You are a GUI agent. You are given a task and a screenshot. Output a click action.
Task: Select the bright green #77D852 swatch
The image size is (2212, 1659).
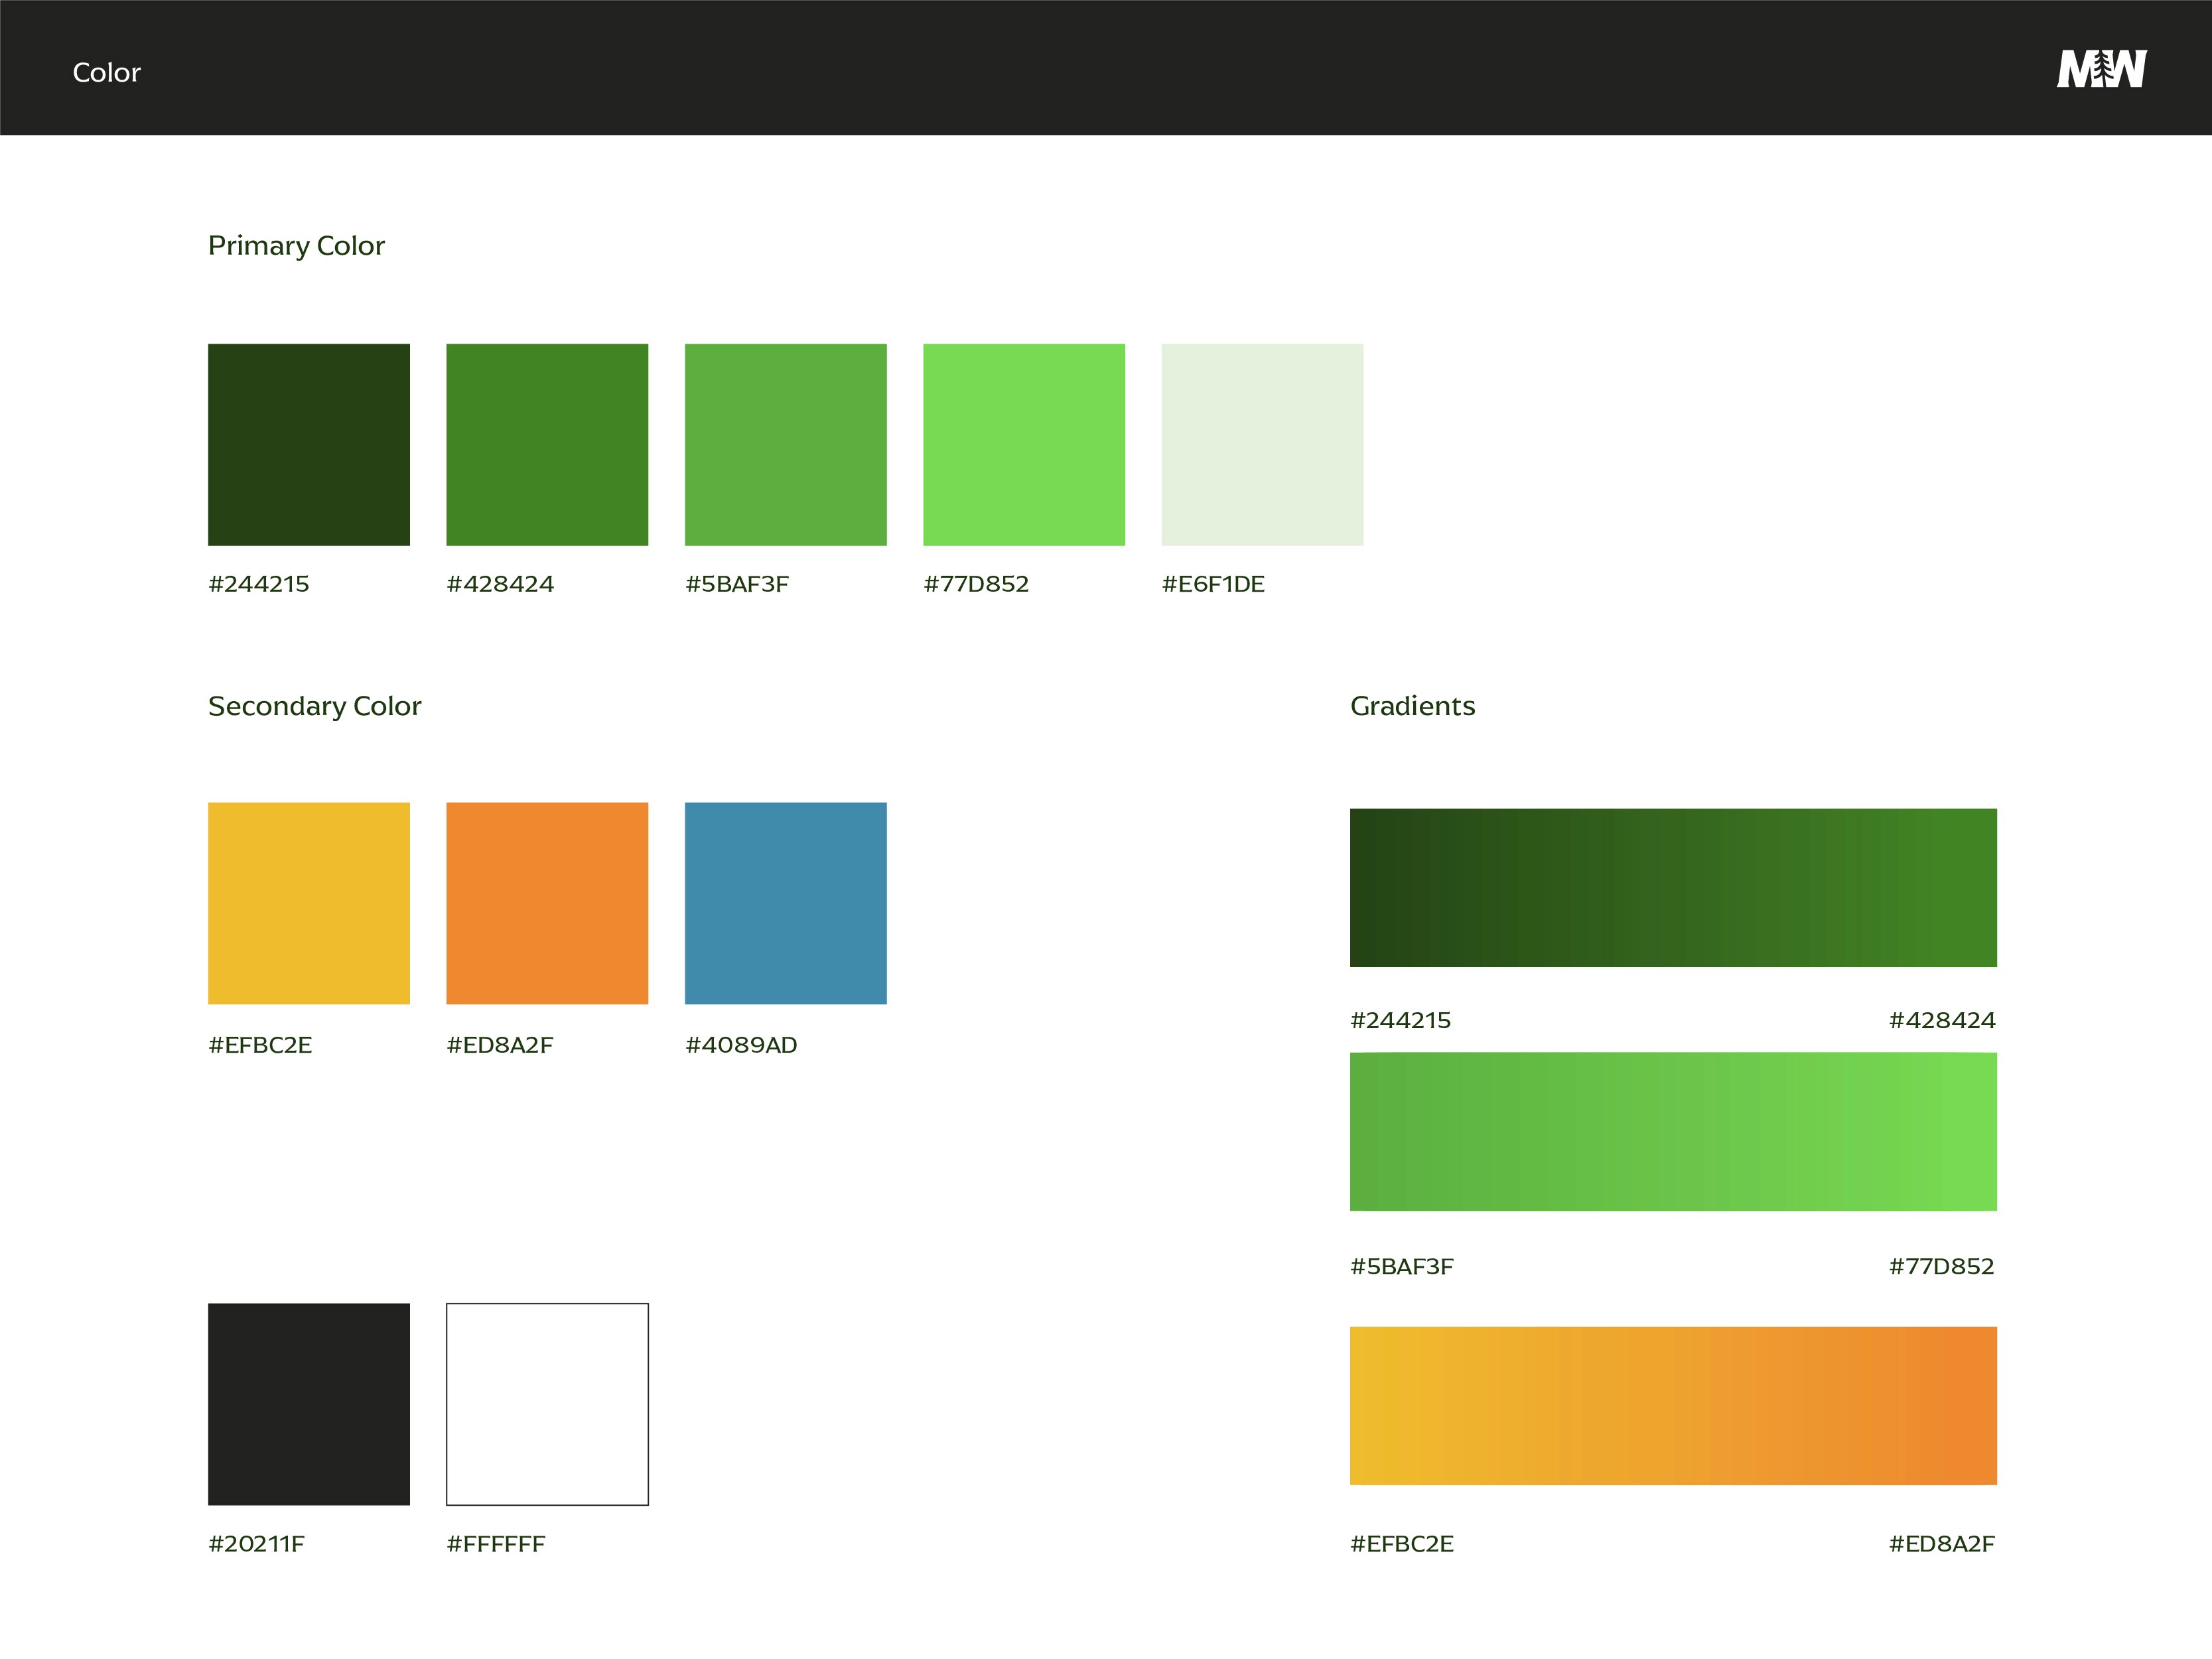point(1023,444)
